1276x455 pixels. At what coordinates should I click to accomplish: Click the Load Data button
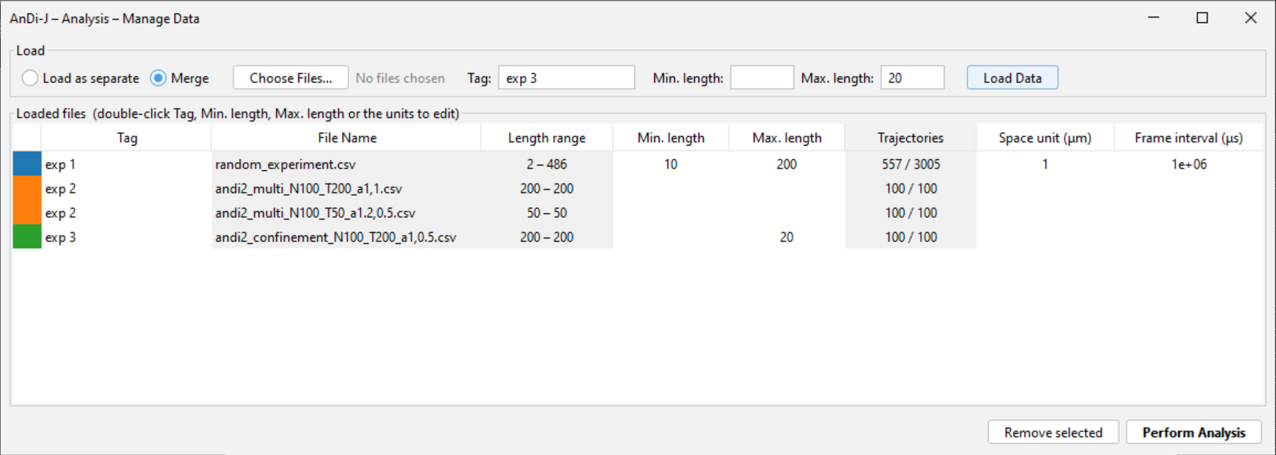click(x=1012, y=78)
